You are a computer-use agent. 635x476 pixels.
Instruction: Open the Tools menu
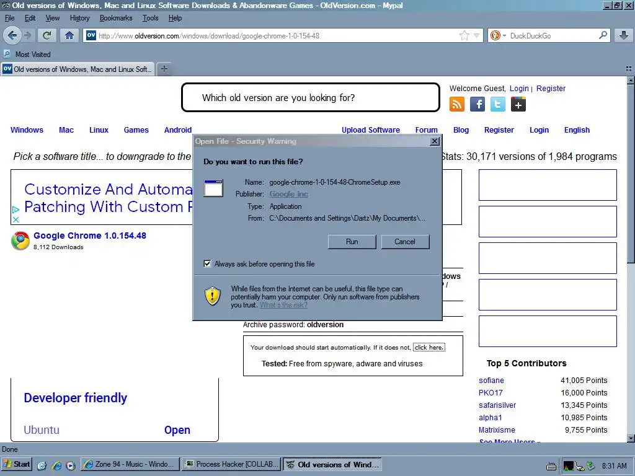coord(150,18)
